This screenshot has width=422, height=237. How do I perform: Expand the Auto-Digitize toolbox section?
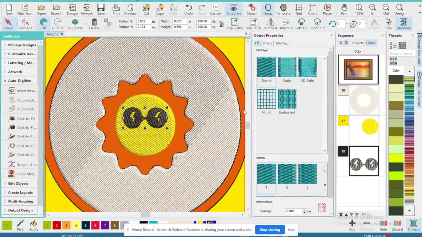click(20, 81)
